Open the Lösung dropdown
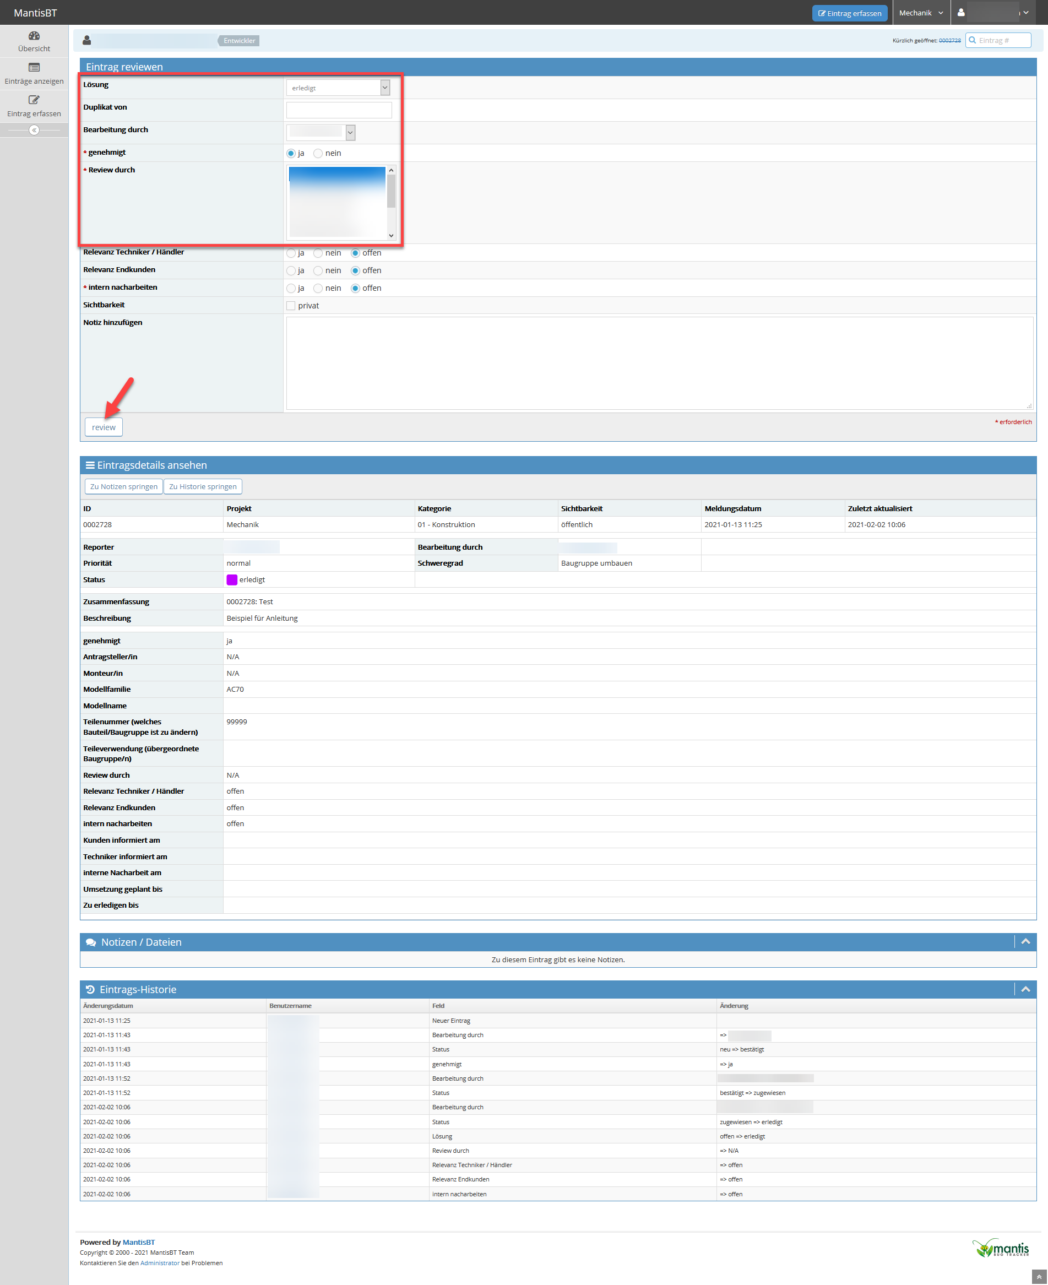 (338, 88)
